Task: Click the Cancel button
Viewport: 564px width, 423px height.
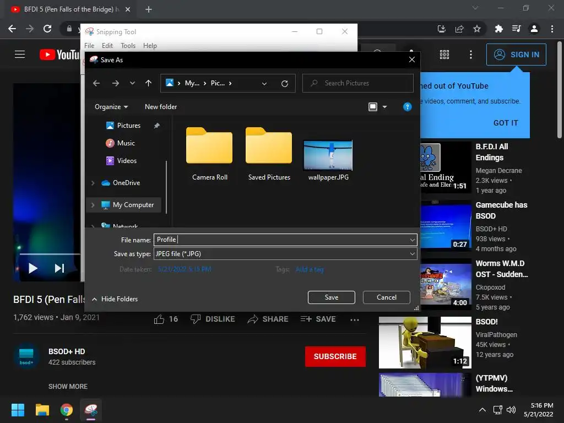Action: coord(386,297)
